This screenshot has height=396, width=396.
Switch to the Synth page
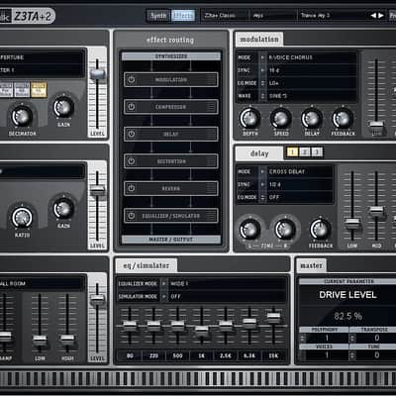[158, 16]
